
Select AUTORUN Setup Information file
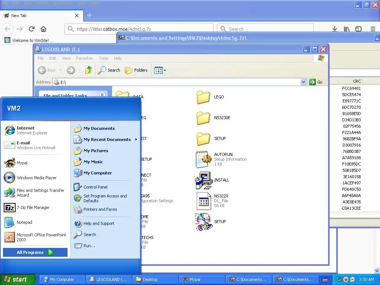[x=221, y=159]
